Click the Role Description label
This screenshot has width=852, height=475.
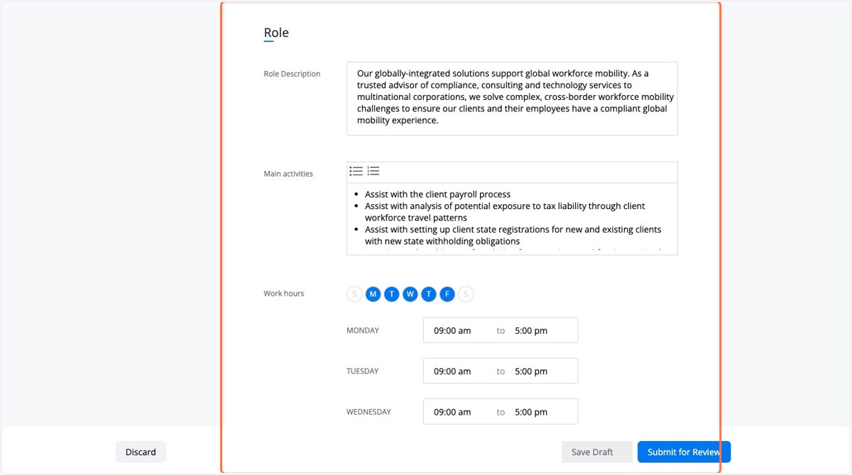point(292,74)
